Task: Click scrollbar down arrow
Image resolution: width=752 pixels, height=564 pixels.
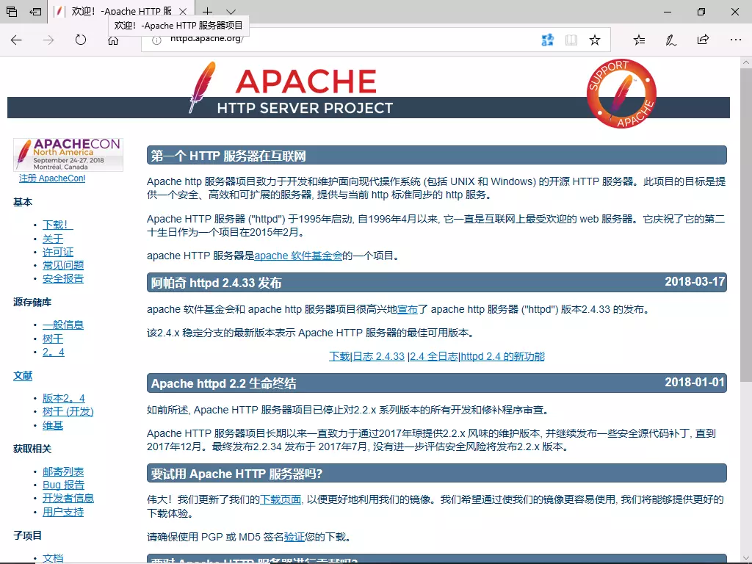Action: [746, 558]
